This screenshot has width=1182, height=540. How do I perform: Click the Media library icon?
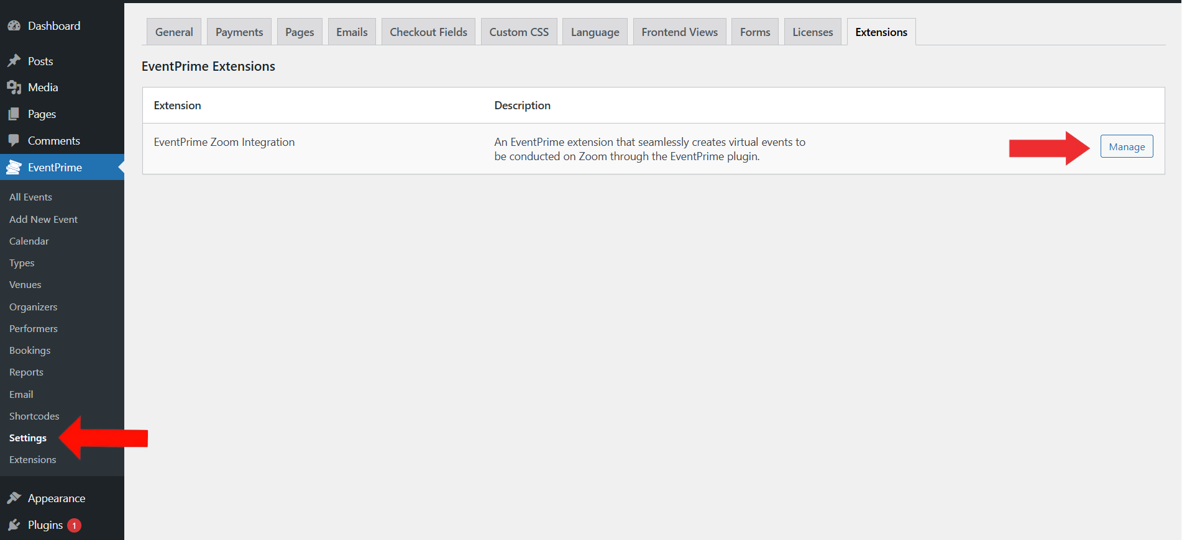14,88
